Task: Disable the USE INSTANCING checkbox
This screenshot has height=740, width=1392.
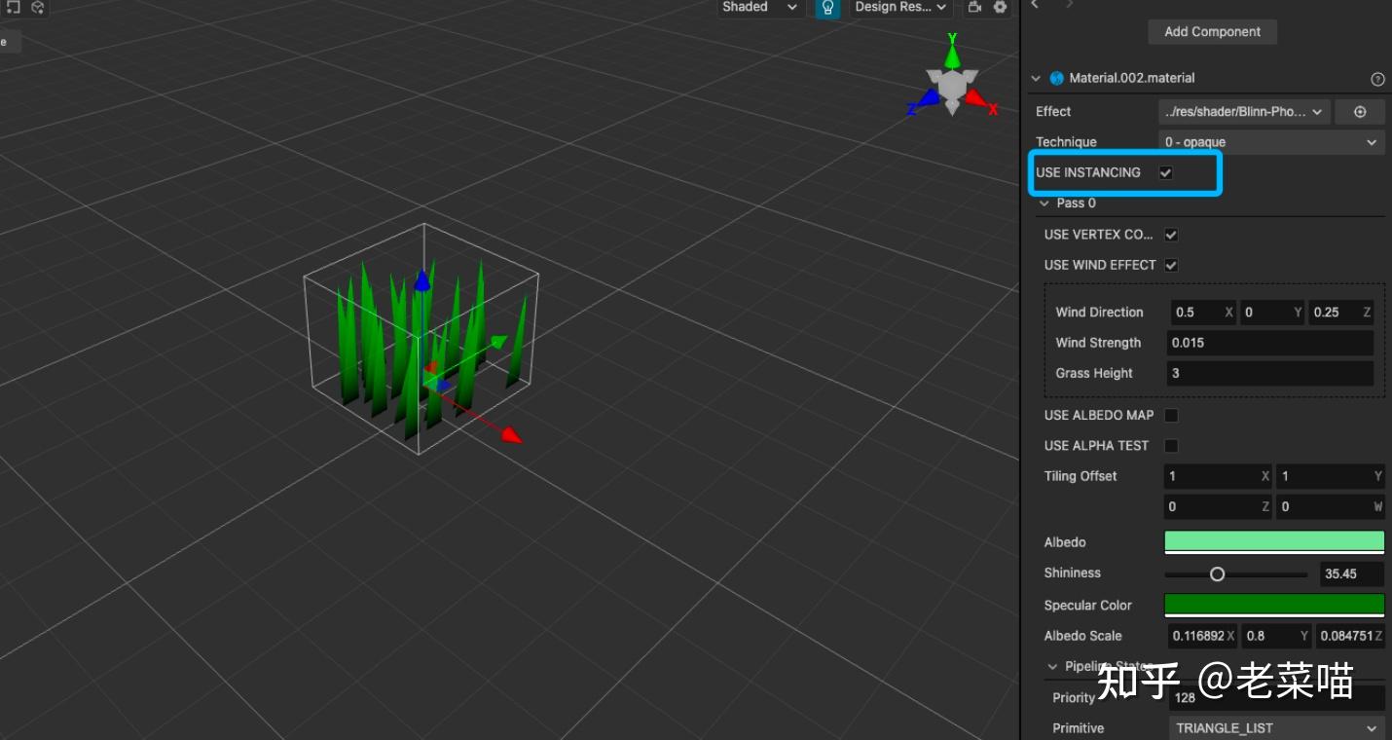Action: pos(1166,172)
